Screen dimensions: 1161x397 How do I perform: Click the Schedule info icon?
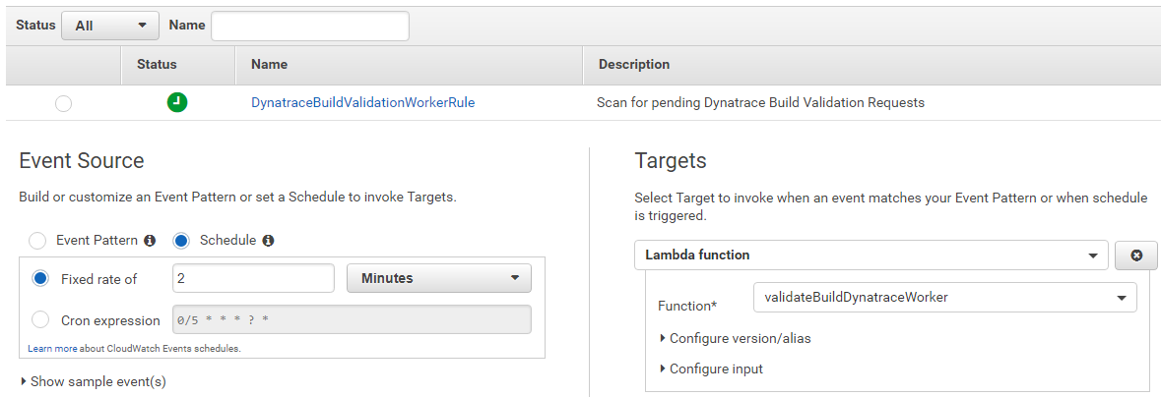click(x=268, y=241)
